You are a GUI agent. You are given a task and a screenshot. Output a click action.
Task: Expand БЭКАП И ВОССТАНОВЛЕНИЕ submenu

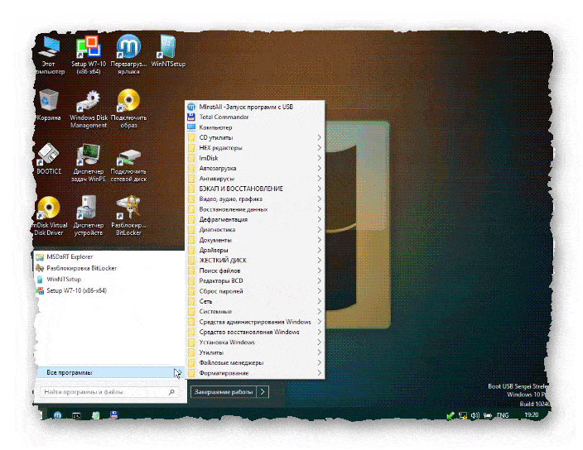pos(255,189)
